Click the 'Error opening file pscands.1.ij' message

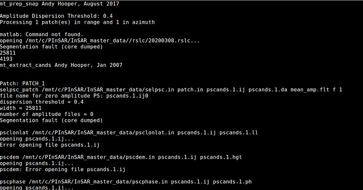point(49,145)
